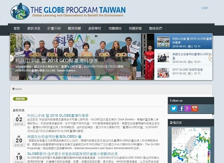Open the 觀測相關 menu item
Screen dimensions: 224x163
point(74,28)
